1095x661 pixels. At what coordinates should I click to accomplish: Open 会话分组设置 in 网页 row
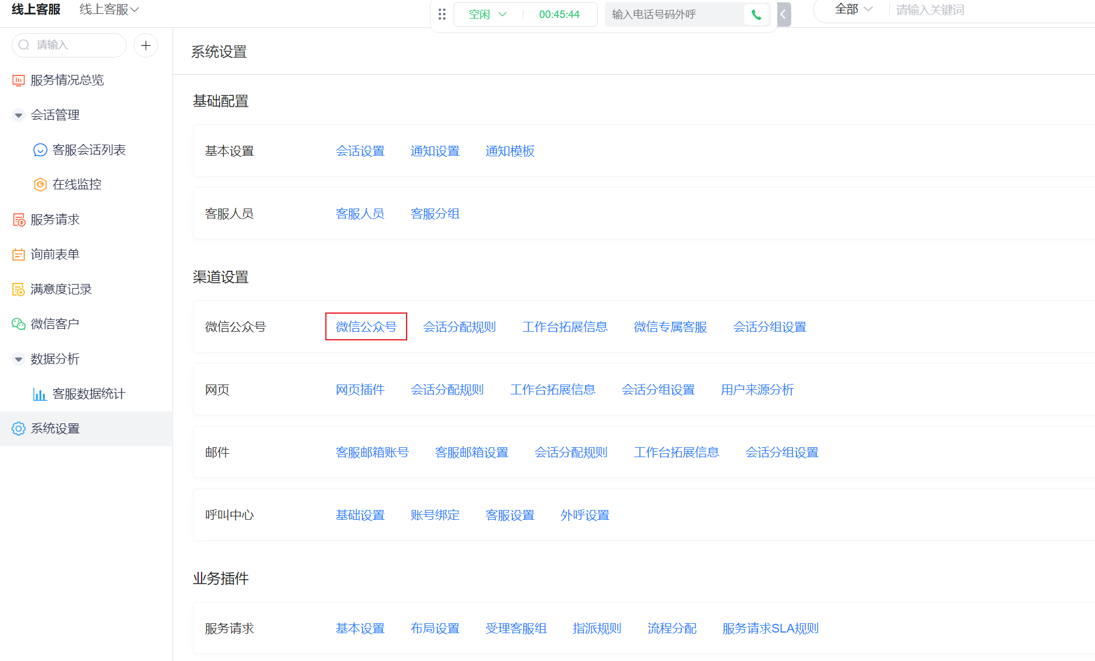click(x=658, y=390)
